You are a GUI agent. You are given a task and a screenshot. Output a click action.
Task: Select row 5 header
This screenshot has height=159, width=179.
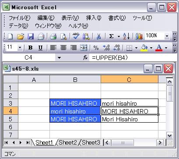[x=11, y=119]
